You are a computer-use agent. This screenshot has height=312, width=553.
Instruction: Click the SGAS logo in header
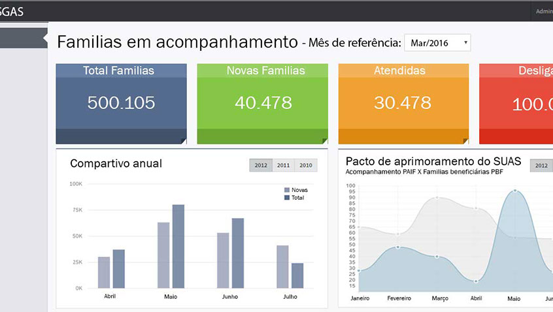pyautogui.click(x=12, y=11)
